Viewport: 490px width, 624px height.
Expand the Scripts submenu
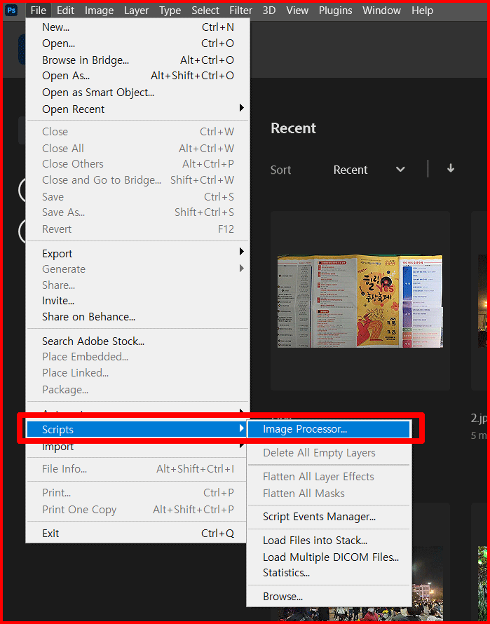136,429
